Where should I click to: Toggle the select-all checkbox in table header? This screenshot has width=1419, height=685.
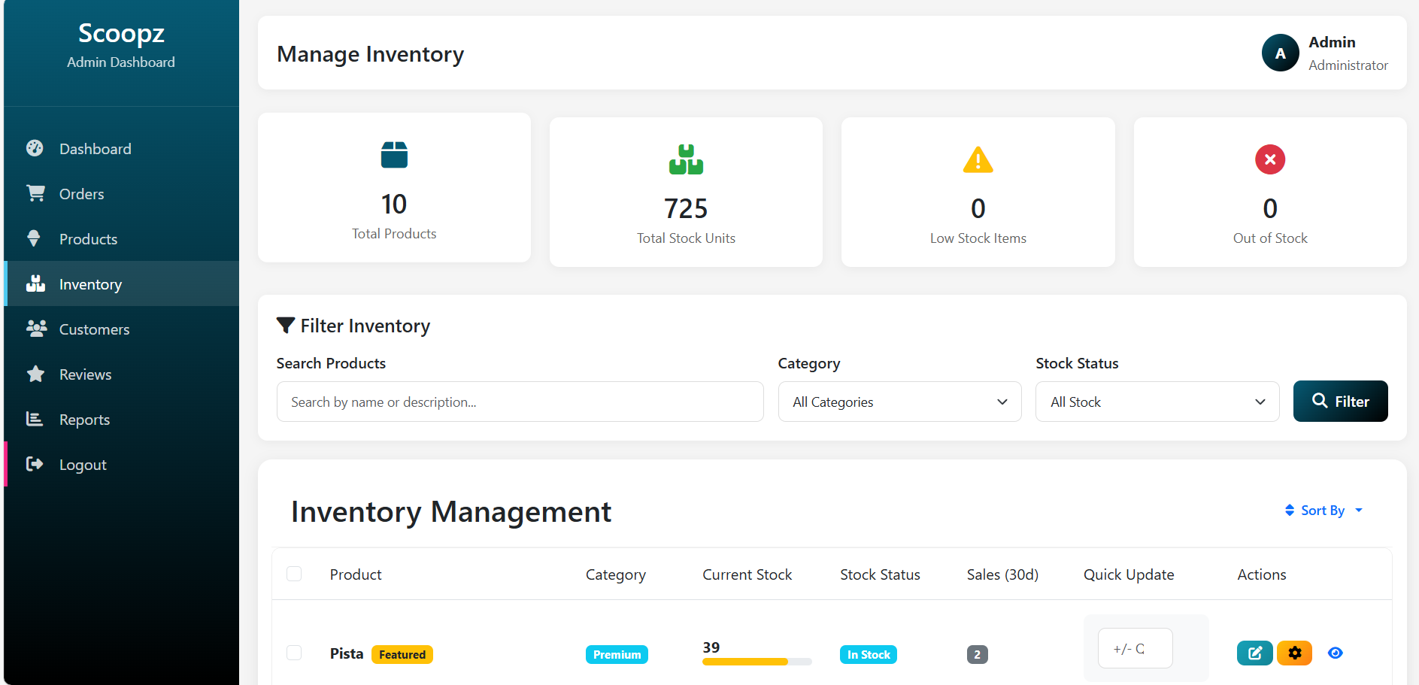294,574
